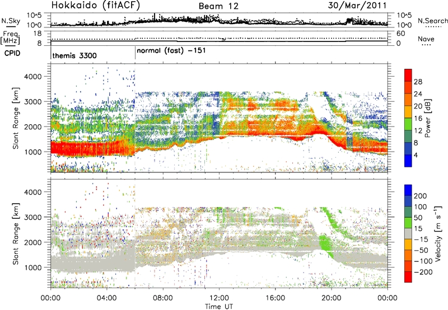Image resolution: width=448 pixels, height=310 pixels.
Task: Click the '4000' tick on power panel
Action: 32,77
